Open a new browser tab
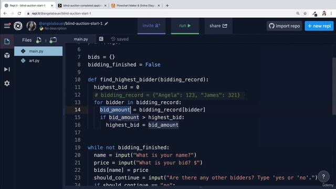Screen dimensions: 336x189 (x=167, y=6)
